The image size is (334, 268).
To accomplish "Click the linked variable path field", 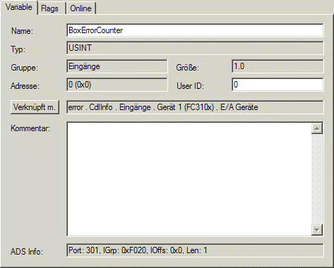I will tap(195, 107).
